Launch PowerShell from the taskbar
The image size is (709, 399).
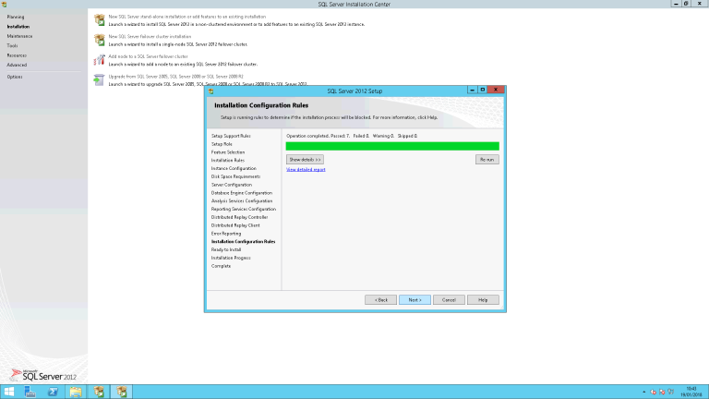(x=53, y=391)
